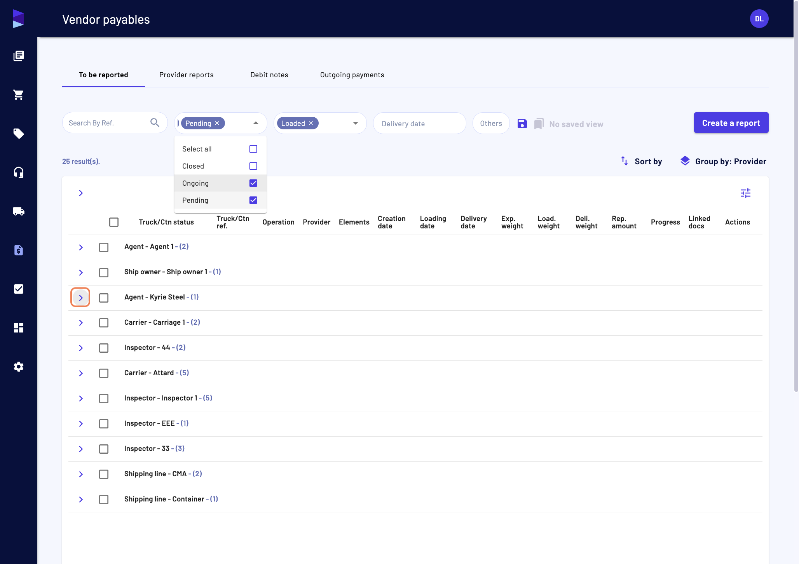Image resolution: width=799 pixels, height=564 pixels.
Task: Check the Select all option
Action: (x=253, y=149)
